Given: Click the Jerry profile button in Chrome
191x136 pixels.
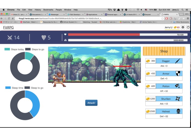Looking at the screenshot, I should (x=187, y=14).
